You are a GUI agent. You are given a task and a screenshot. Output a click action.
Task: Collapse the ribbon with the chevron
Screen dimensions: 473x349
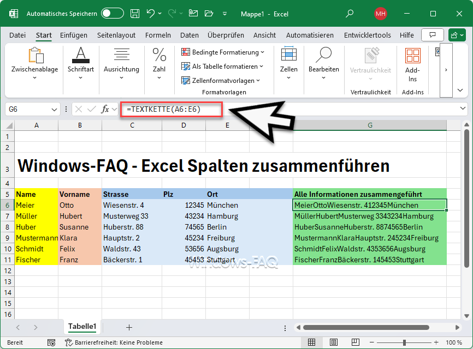pos(460,90)
